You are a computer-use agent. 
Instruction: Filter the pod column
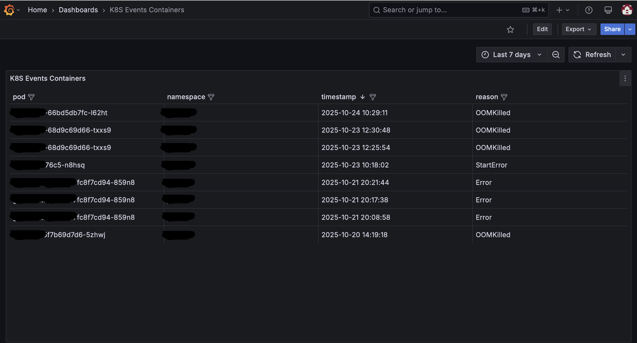31,97
